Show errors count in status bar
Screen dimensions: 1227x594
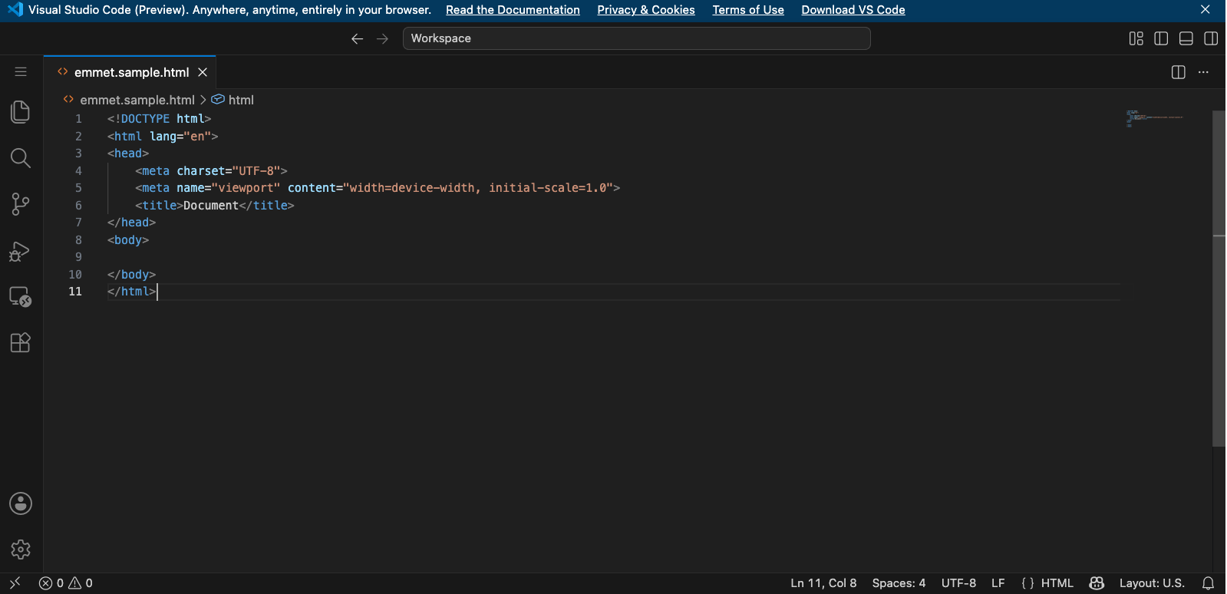(51, 583)
